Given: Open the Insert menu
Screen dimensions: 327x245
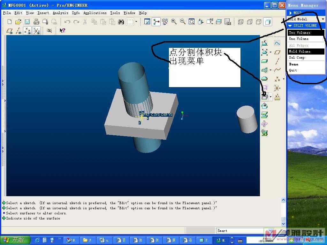Looking at the screenshot, I should (x=43, y=13).
